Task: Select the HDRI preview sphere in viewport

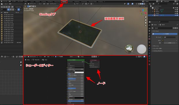Action: pos(129,49)
